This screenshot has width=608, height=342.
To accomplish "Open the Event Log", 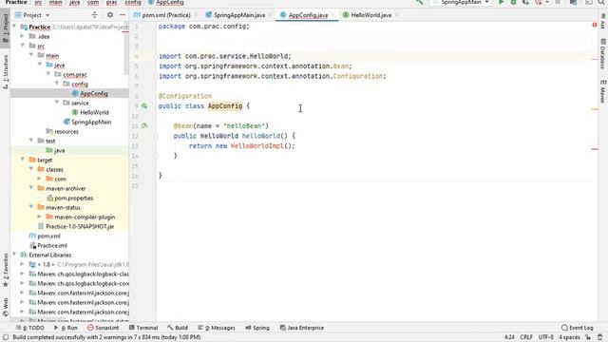I will 577,328.
